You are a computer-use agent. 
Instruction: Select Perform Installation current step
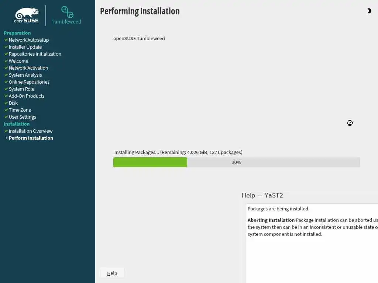tap(31, 138)
